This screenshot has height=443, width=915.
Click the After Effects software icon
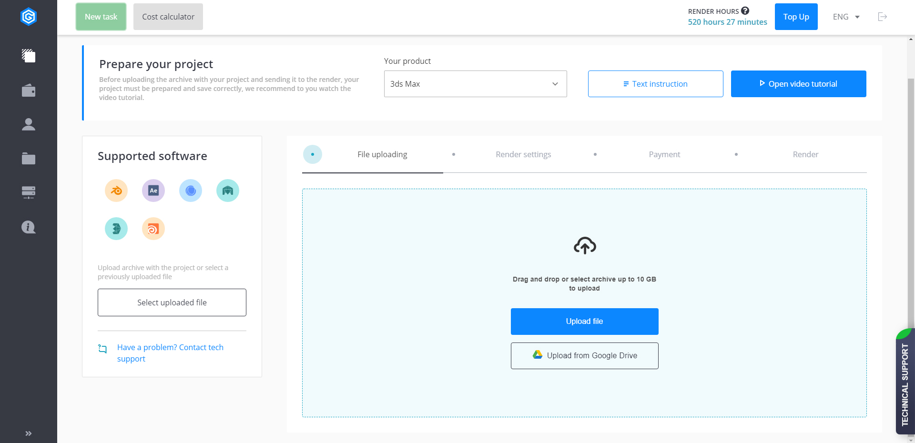[153, 191]
